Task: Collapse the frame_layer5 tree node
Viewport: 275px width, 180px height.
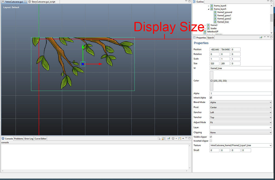Action: pyautogui.click(x=208, y=9)
